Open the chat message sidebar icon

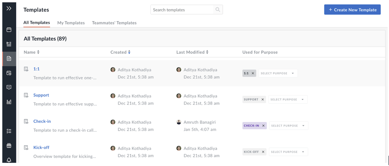[9, 87]
